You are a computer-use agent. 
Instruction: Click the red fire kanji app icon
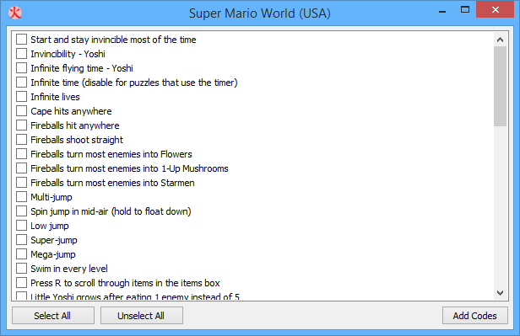click(15, 13)
